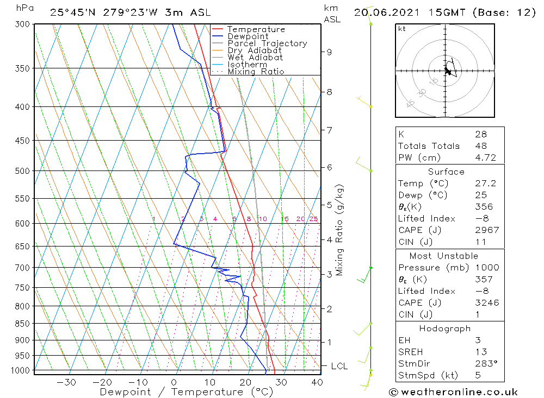Click the Wet Adiabat legend entry
This screenshot has width=544, height=398.
pyautogui.click(x=255, y=57)
